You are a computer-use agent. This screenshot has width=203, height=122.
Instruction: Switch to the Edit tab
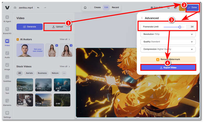[106, 7]
